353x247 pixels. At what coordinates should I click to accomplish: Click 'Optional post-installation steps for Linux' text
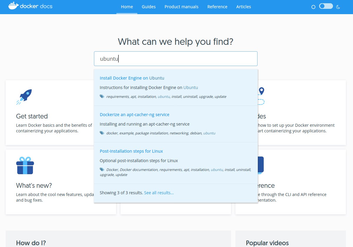click(139, 161)
